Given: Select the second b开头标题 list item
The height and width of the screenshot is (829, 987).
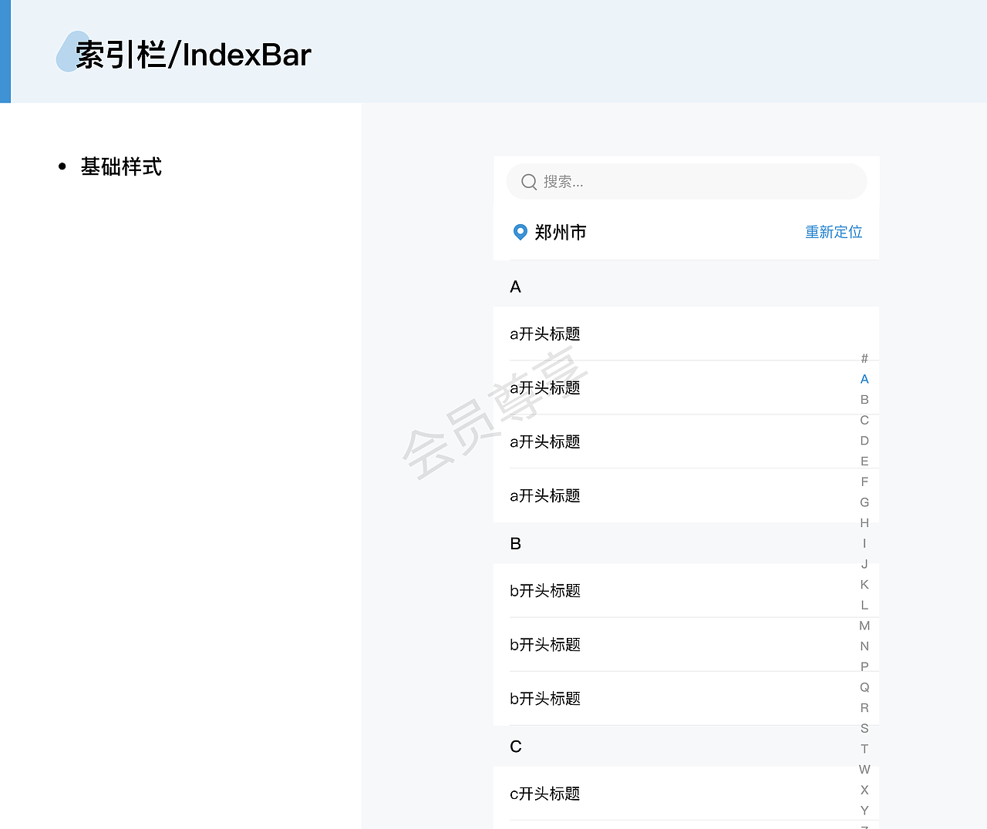Looking at the screenshot, I should (545, 645).
